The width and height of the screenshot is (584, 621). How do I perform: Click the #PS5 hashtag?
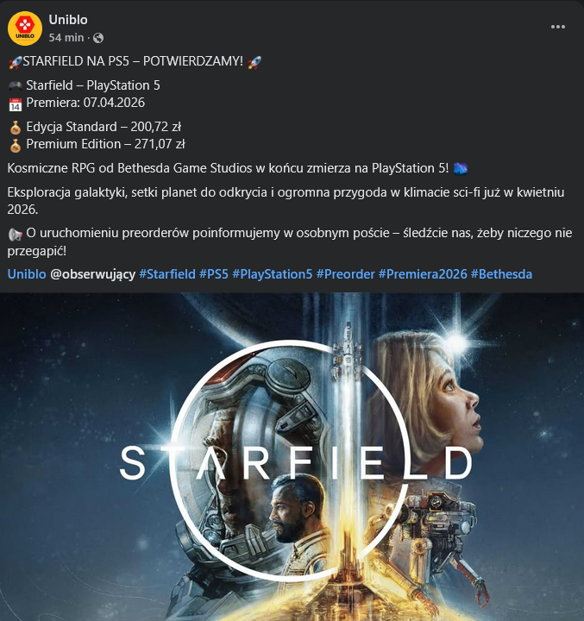pos(214,274)
